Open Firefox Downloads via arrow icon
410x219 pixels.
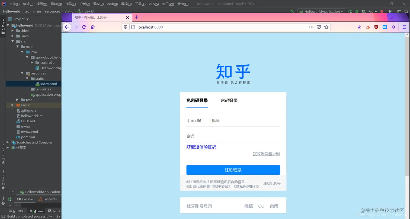tap(359, 27)
